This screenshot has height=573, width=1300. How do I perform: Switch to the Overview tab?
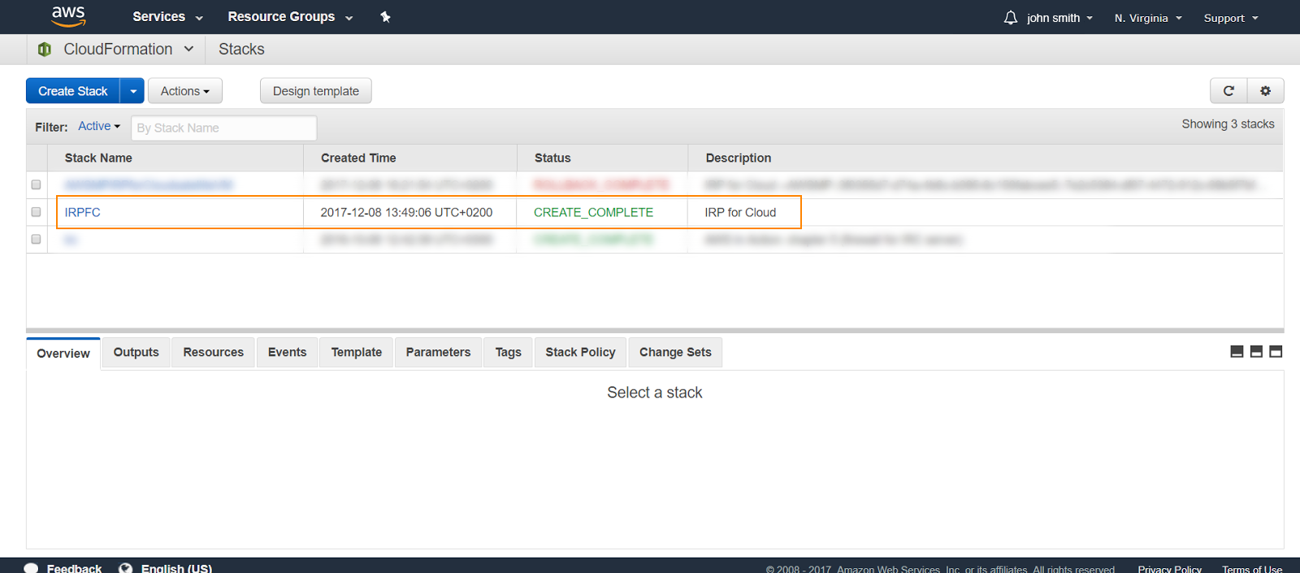click(x=63, y=354)
